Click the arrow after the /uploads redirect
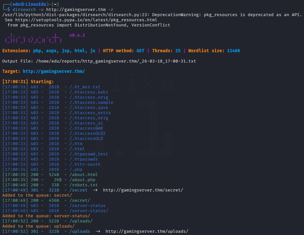304x235 pixels. 98,231
